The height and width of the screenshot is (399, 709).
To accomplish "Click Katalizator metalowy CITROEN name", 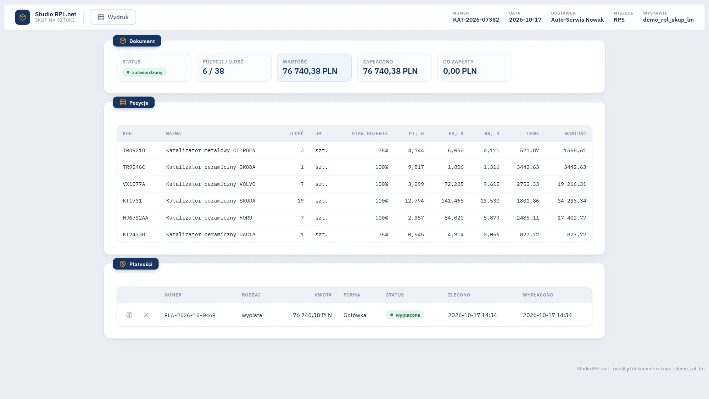I will click(x=211, y=150).
